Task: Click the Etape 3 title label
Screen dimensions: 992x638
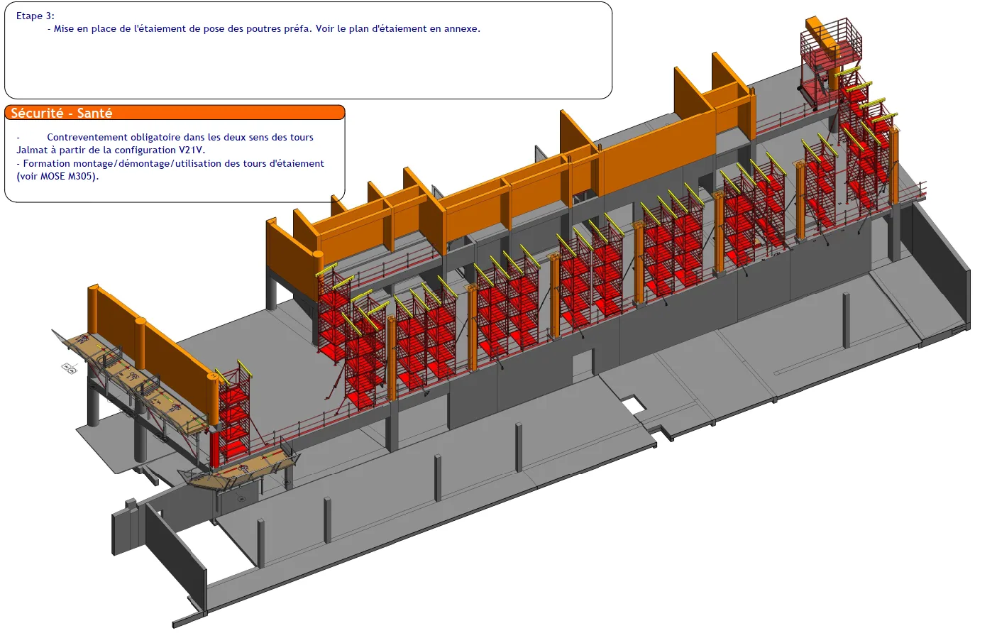Action: point(35,16)
